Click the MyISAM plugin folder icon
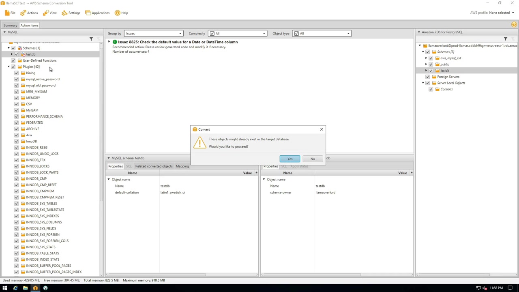Screen dimensions: 519x292 (x=23, y=110)
